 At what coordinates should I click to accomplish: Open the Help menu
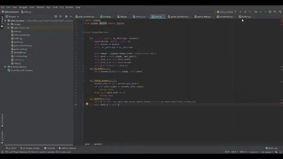[78, 7]
